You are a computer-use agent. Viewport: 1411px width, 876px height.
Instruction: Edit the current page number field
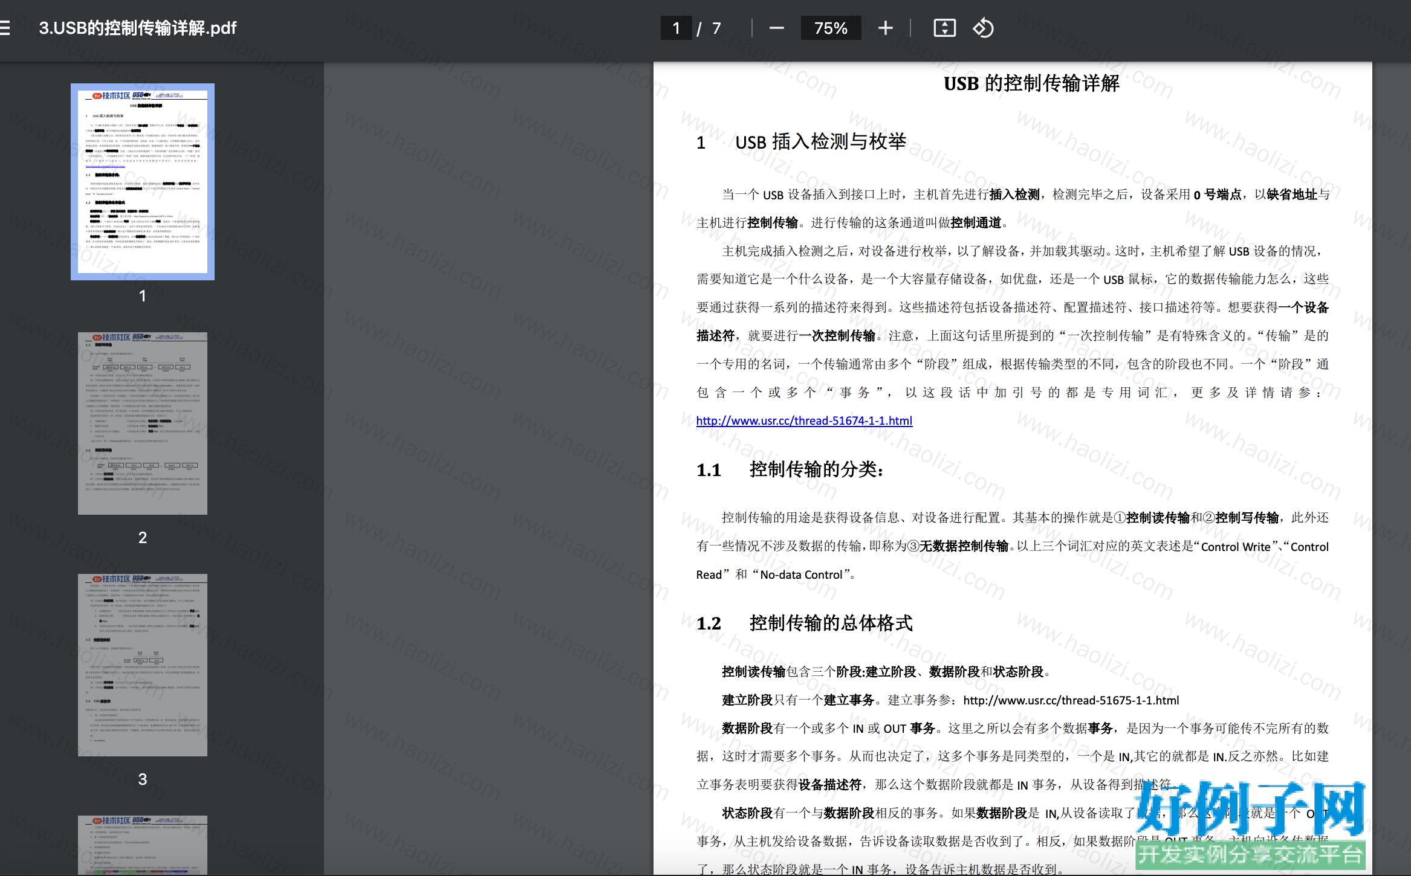(676, 28)
